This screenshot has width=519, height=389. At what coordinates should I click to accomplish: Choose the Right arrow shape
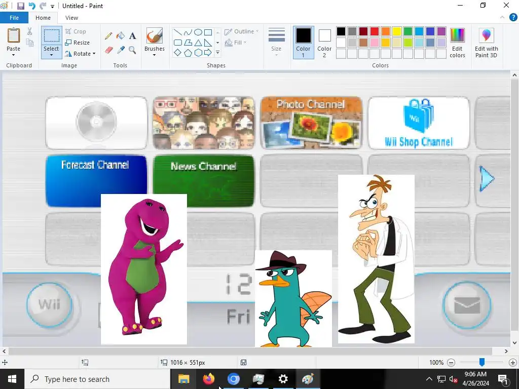click(208, 52)
